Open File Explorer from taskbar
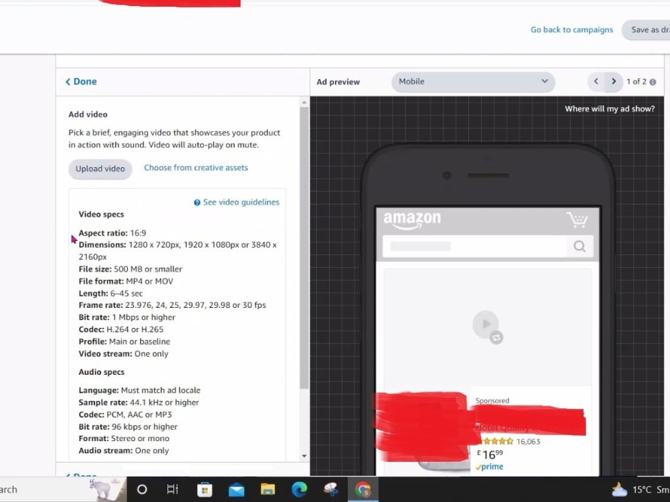This screenshot has height=502, width=670. (x=267, y=489)
